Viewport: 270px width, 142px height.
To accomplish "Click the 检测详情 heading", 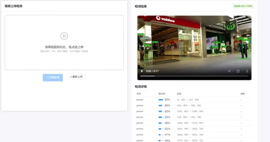I will (x=141, y=87).
